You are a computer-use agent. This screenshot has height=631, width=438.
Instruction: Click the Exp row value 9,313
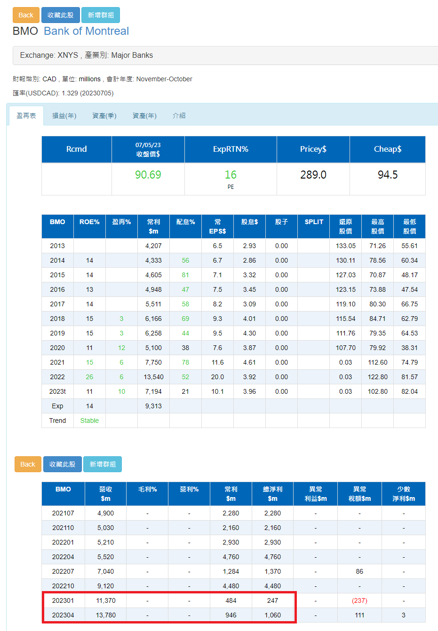pos(153,406)
